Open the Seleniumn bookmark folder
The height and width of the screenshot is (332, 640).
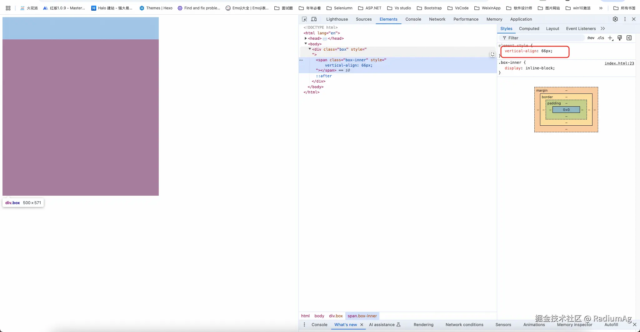339,8
